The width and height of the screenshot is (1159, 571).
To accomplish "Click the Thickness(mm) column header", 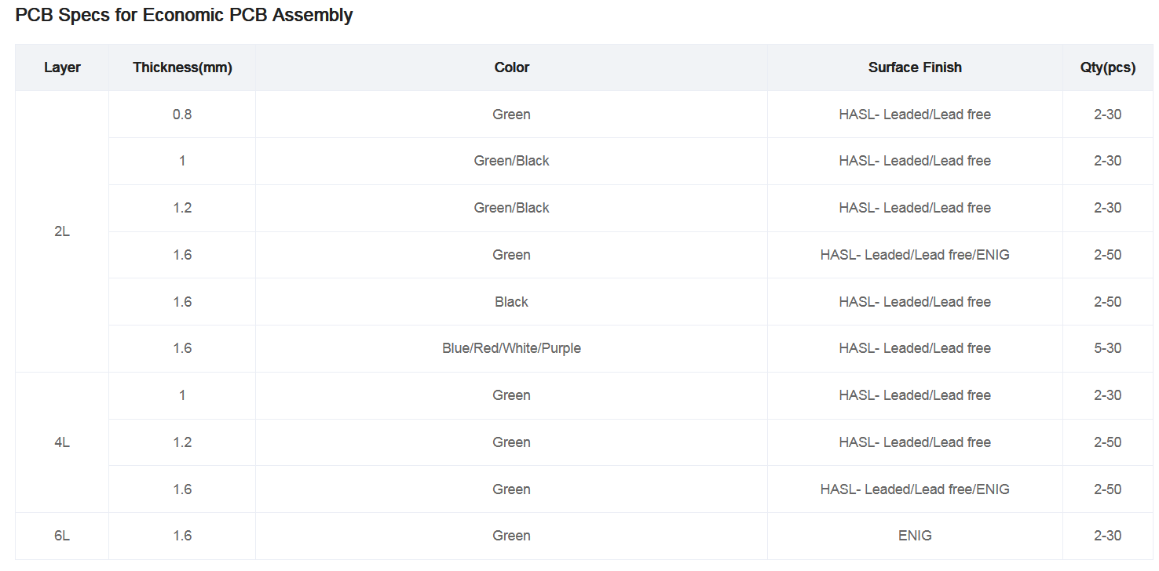I will [182, 67].
